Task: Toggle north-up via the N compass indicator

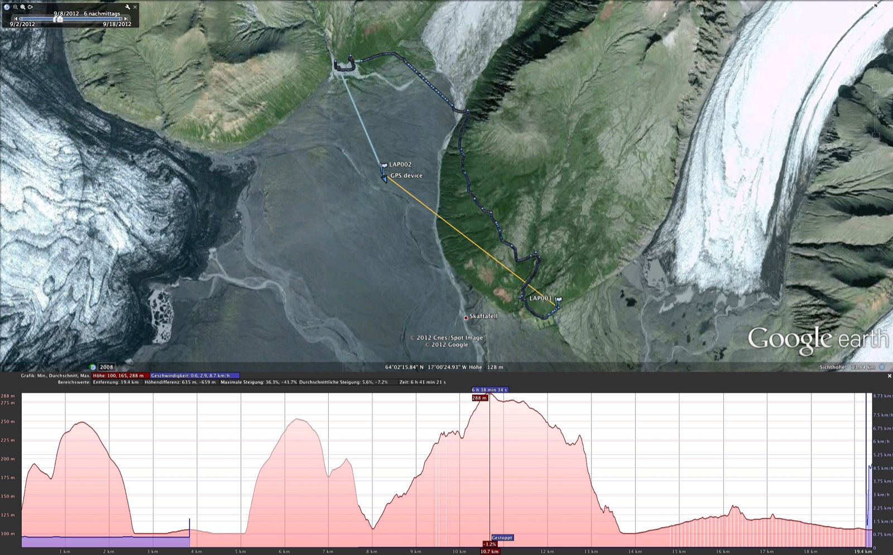Action: [876, 6]
